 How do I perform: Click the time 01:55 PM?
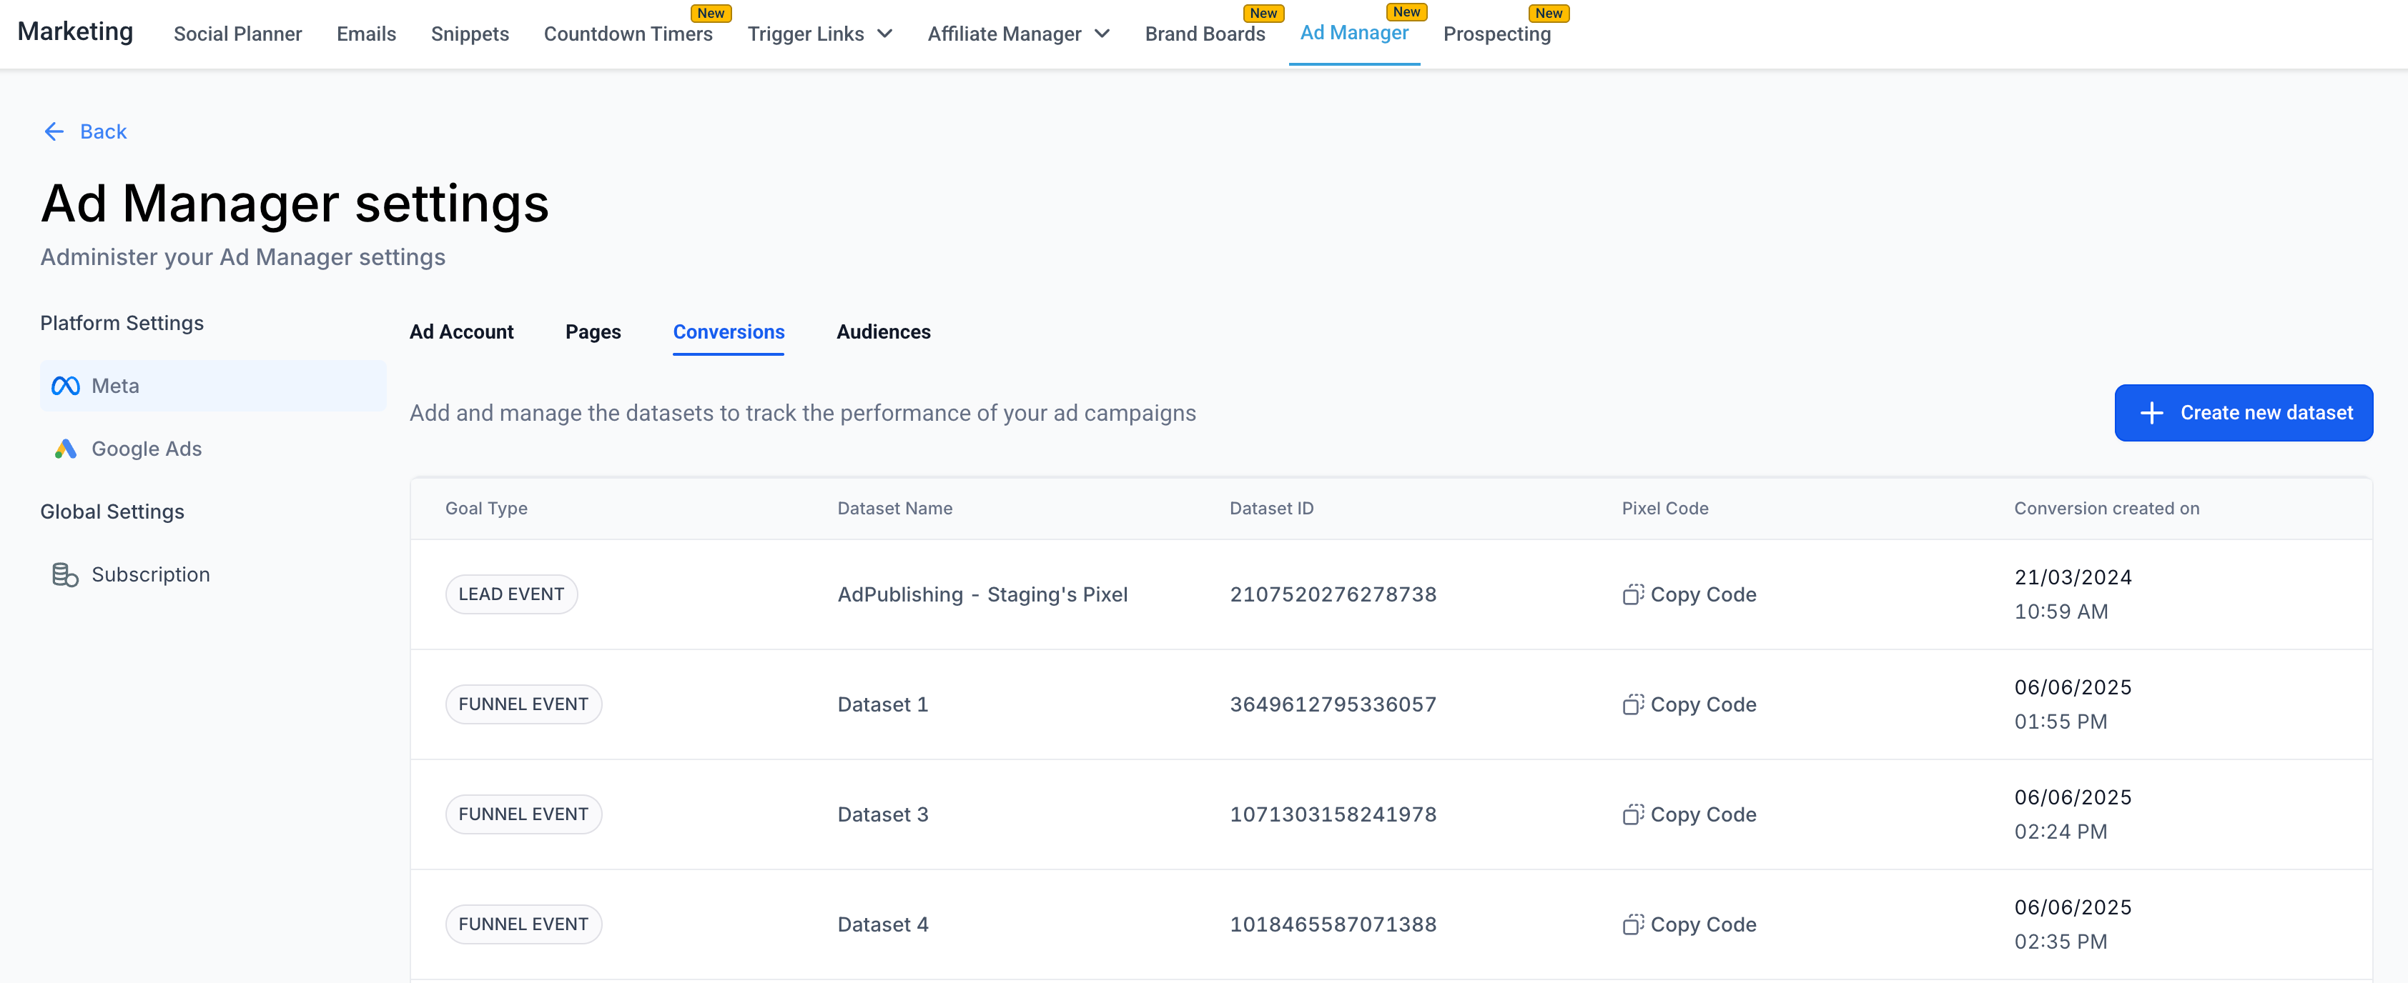point(2061,722)
